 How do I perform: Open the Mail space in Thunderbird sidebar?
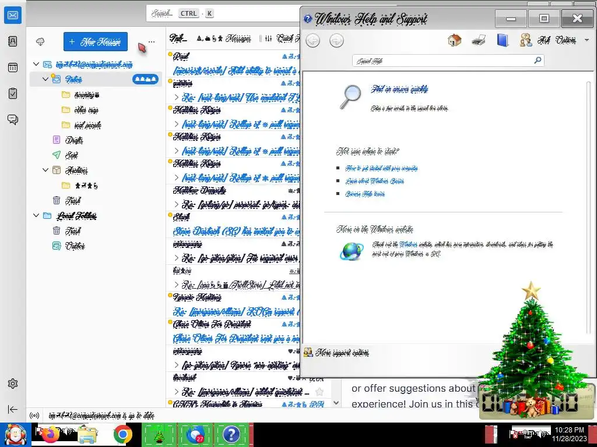(13, 15)
